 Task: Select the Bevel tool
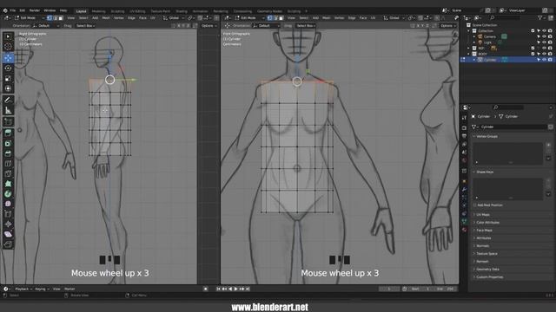[8, 153]
